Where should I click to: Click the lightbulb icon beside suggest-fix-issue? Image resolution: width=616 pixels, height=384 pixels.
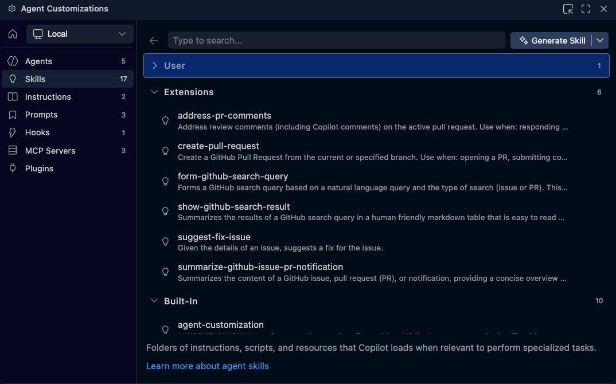(165, 241)
